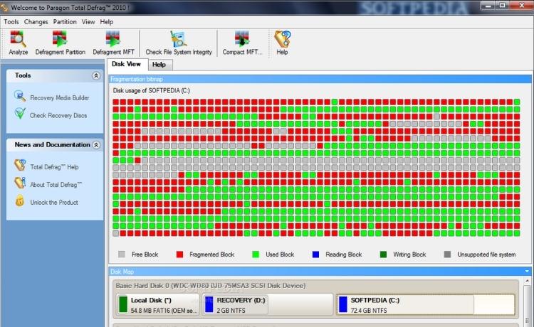Viewport: 534px width, 327px height.
Task: Click the 'Writing Block' legend label
Action: (x=409, y=254)
